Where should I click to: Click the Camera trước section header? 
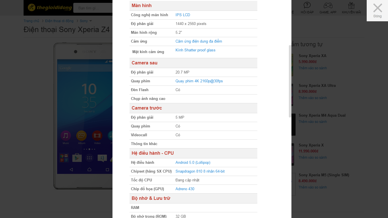tap(193, 108)
